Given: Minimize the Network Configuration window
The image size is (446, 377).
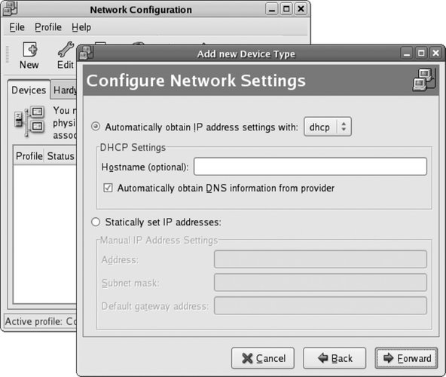Looking at the screenshot, I should pyautogui.click(x=272, y=9).
